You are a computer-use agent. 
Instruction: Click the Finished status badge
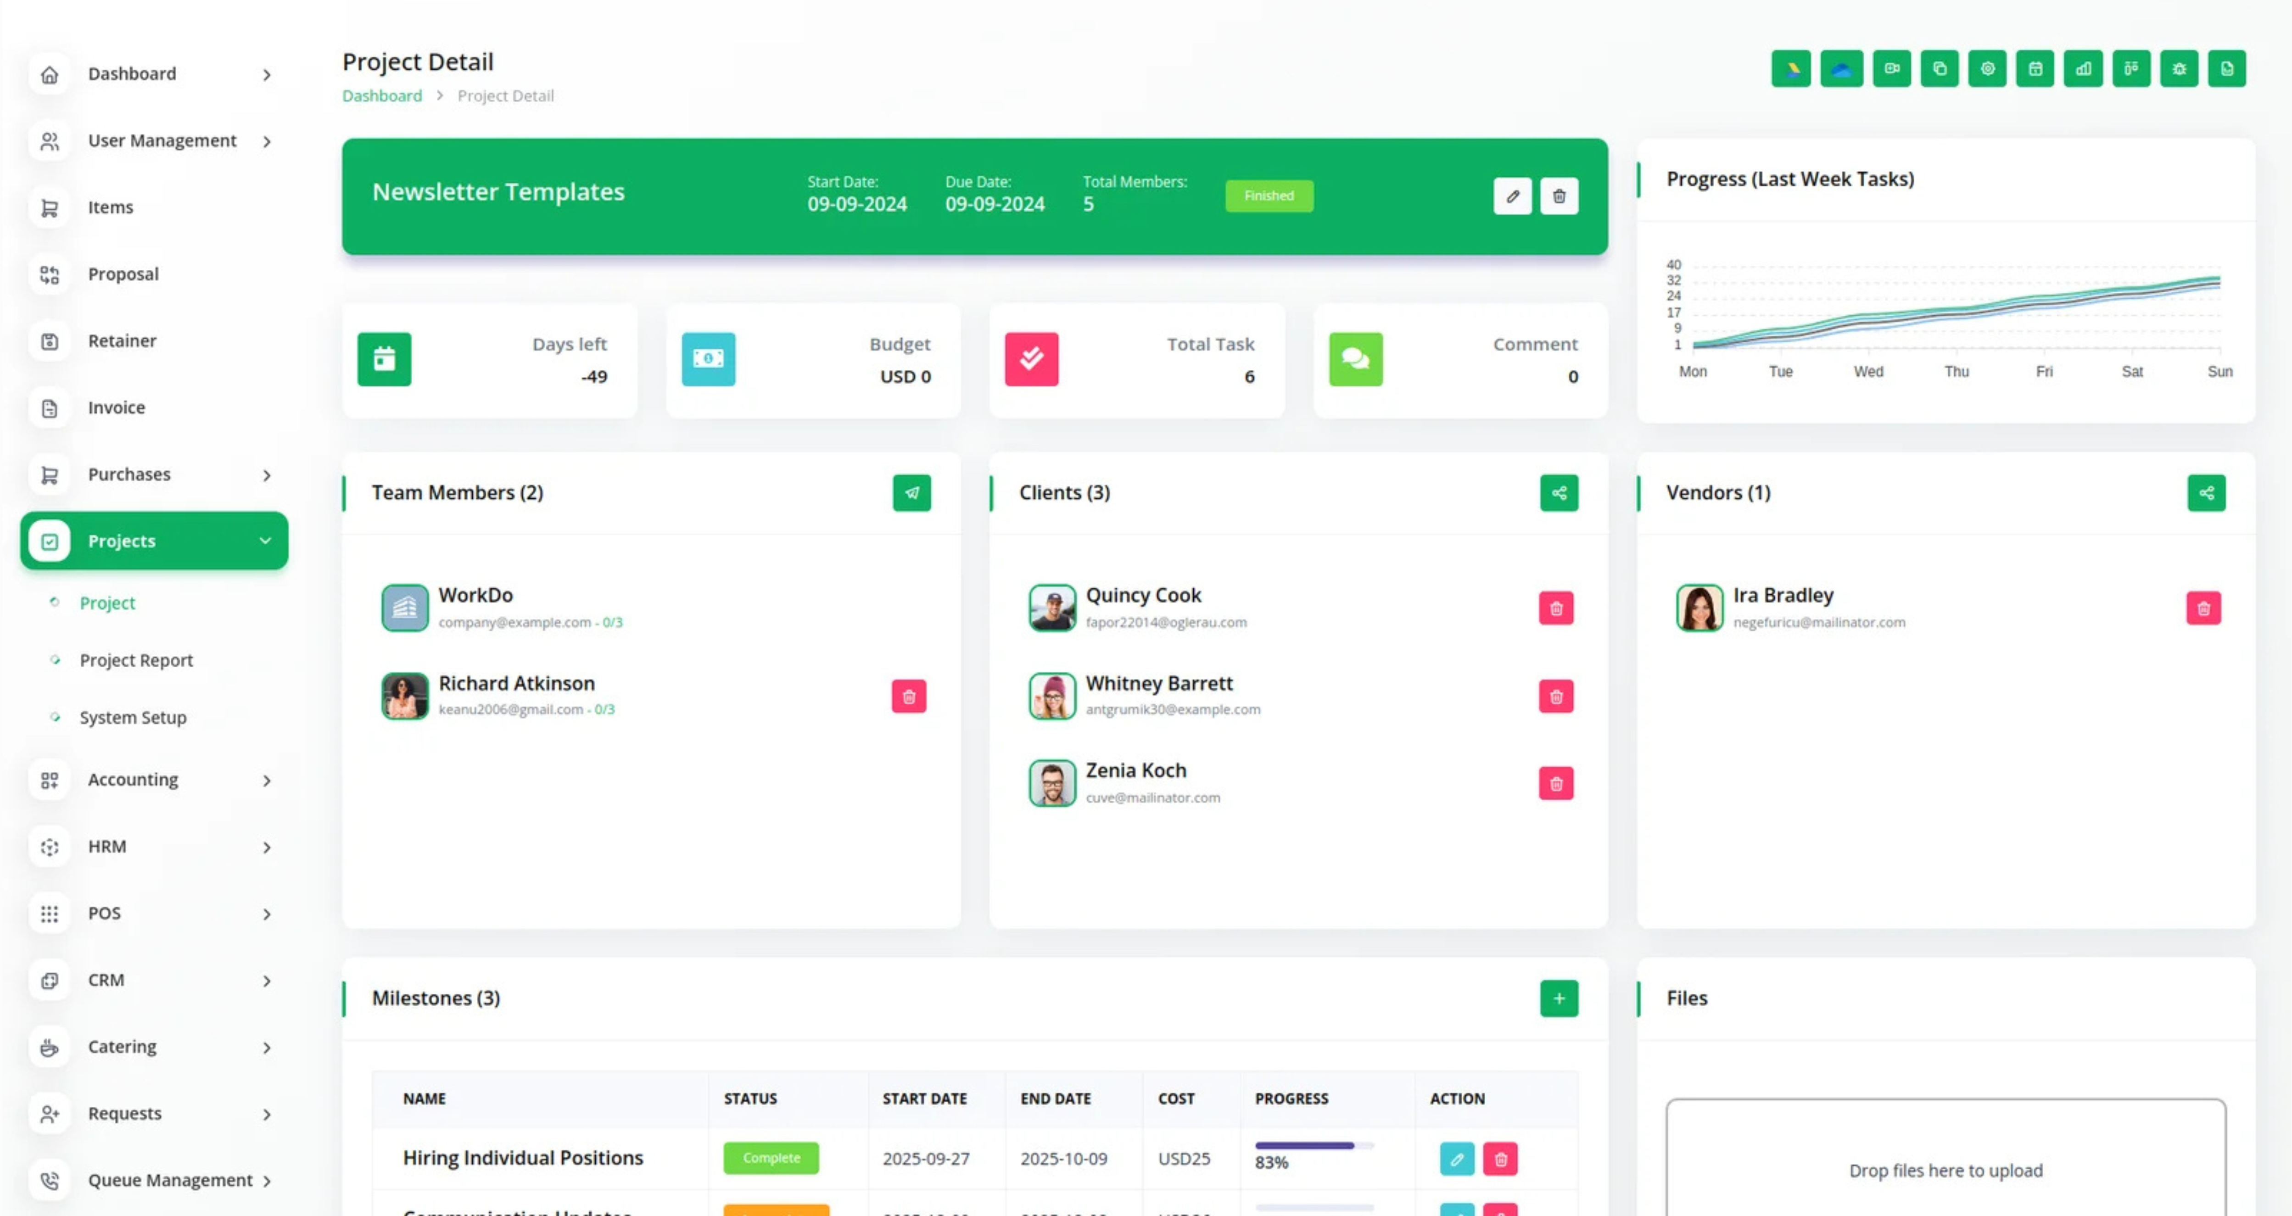1268,195
